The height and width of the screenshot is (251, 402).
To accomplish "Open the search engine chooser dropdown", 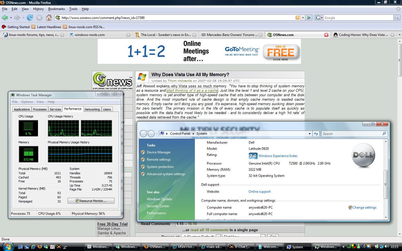I will pyautogui.click(x=319, y=18).
